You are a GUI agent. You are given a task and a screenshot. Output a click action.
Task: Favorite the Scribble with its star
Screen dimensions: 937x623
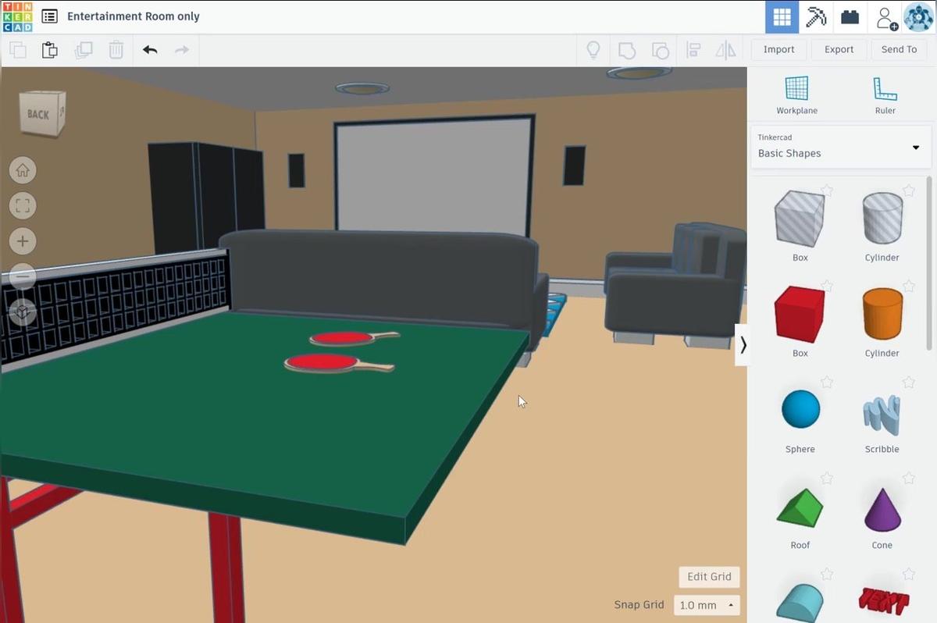(909, 383)
